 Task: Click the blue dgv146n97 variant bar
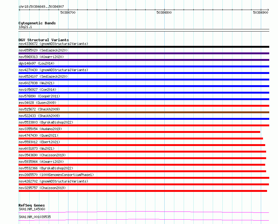[144, 66]
